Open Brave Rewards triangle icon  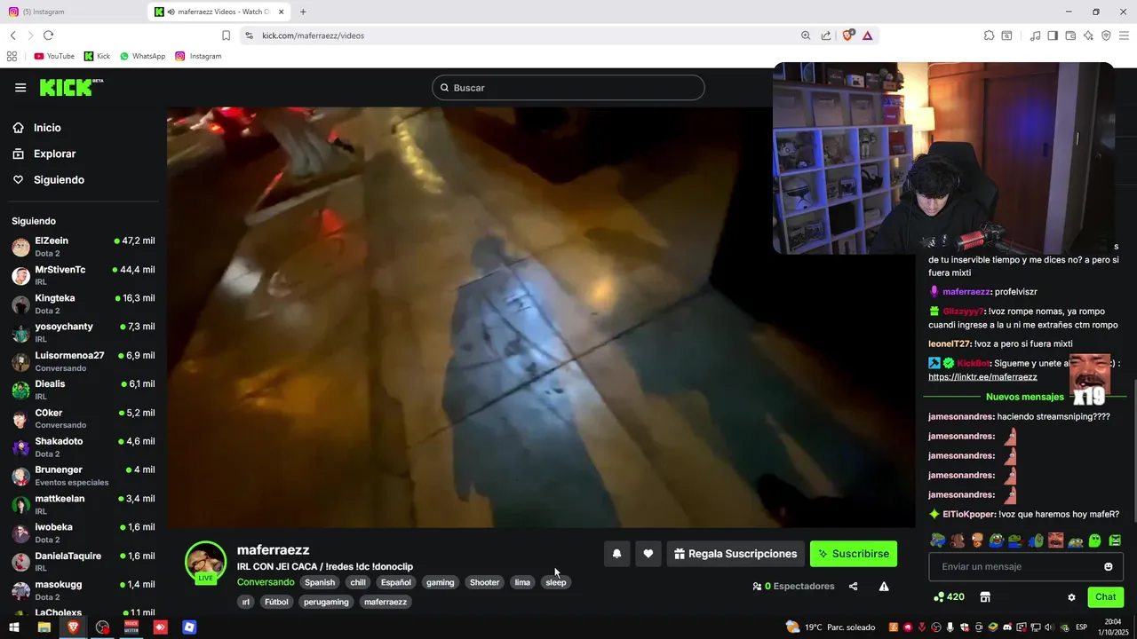[867, 35]
